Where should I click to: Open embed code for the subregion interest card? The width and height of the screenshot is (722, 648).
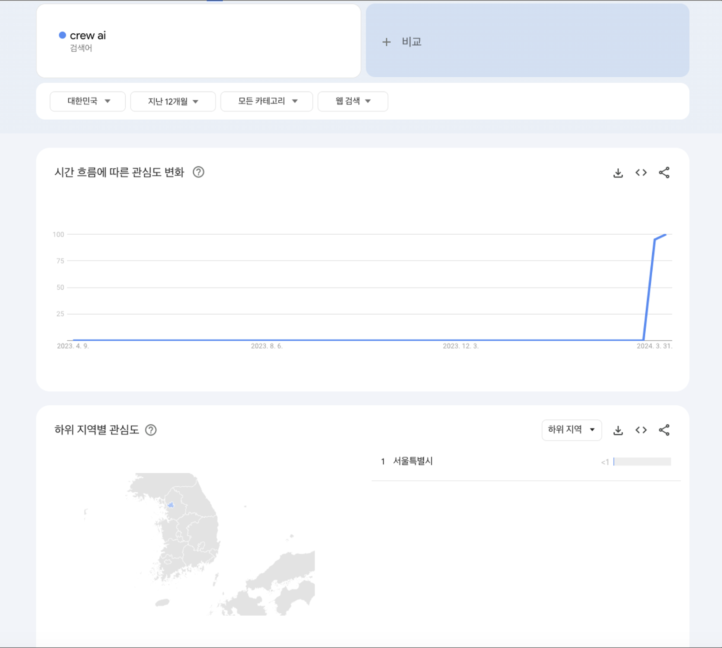(x=641, y=430)
